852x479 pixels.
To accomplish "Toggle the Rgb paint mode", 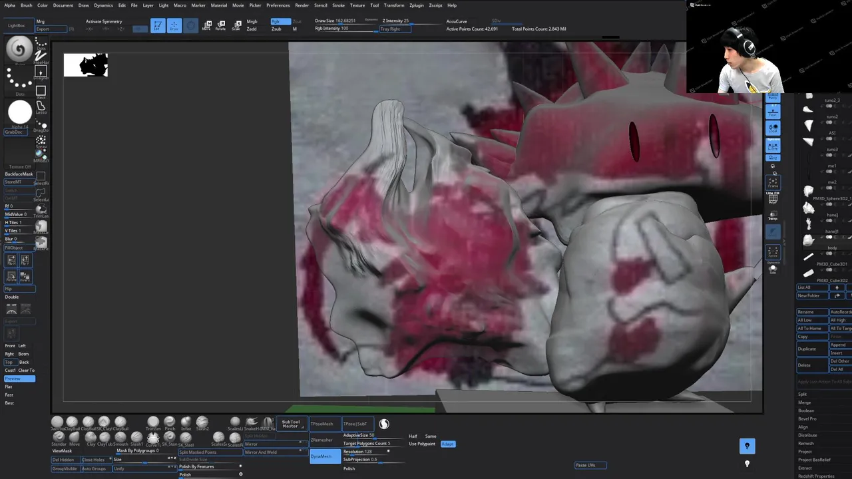I will pyautogui.click(x=280, y=21).
